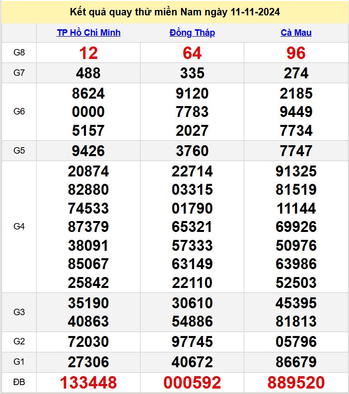Select G1 number 40672

point(192,362)
